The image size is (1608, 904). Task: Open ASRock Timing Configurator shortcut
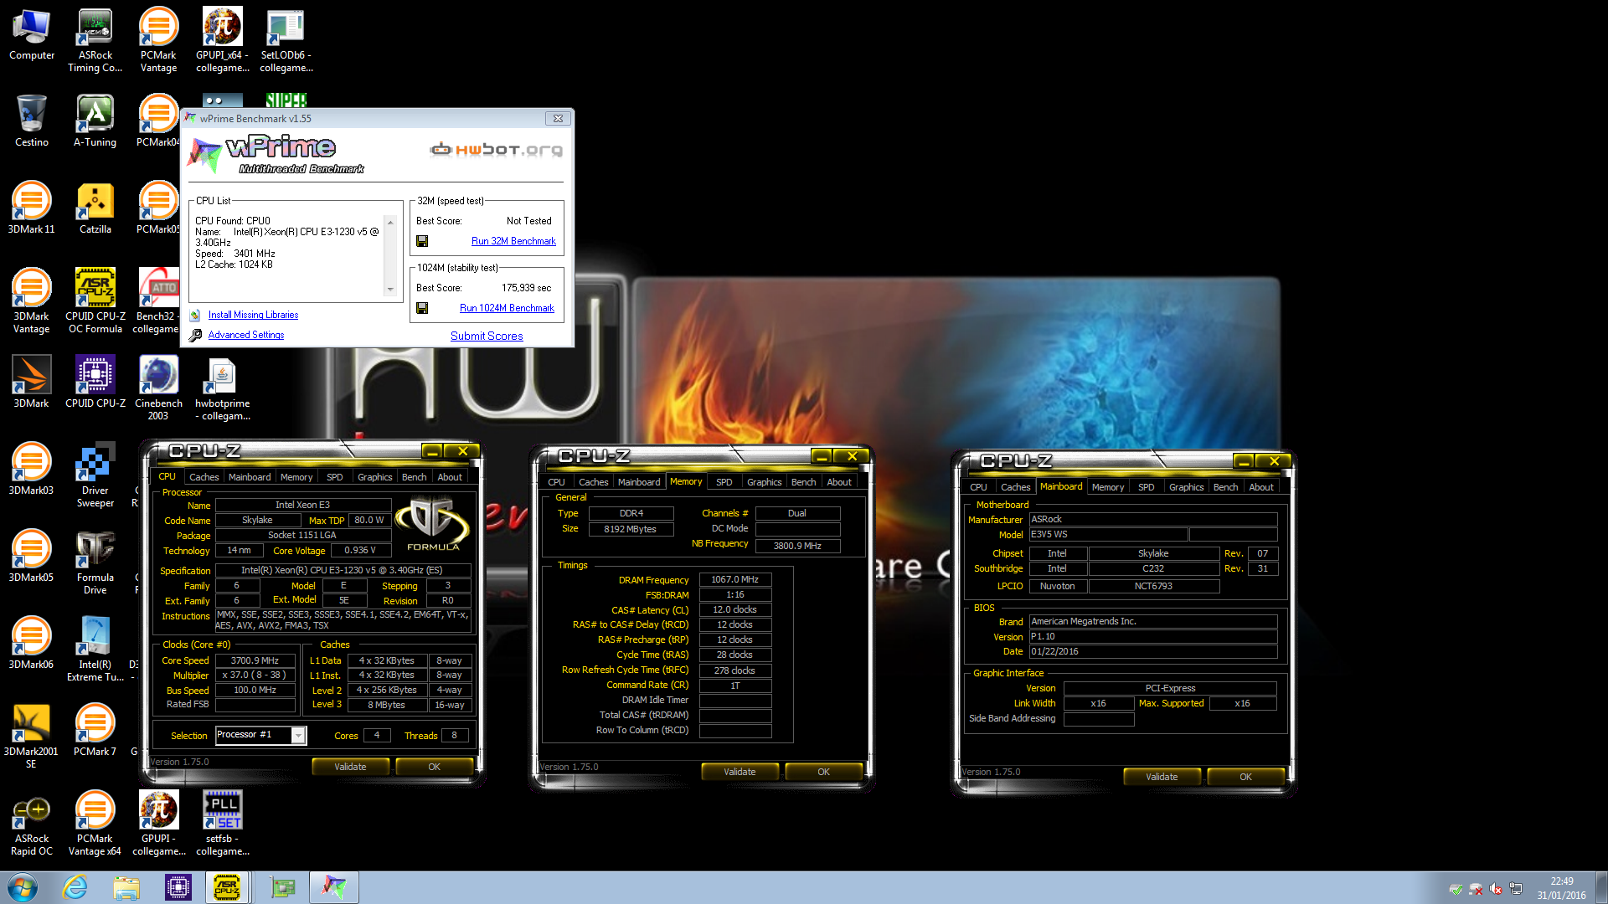pyautogui.click(x=95, y=40)
